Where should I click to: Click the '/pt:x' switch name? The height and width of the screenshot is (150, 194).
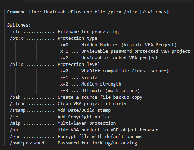tap(17, 38)
